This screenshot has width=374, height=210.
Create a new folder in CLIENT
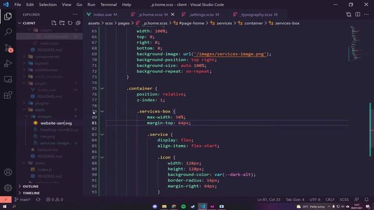pyautogui.click(x=62, y=23)
